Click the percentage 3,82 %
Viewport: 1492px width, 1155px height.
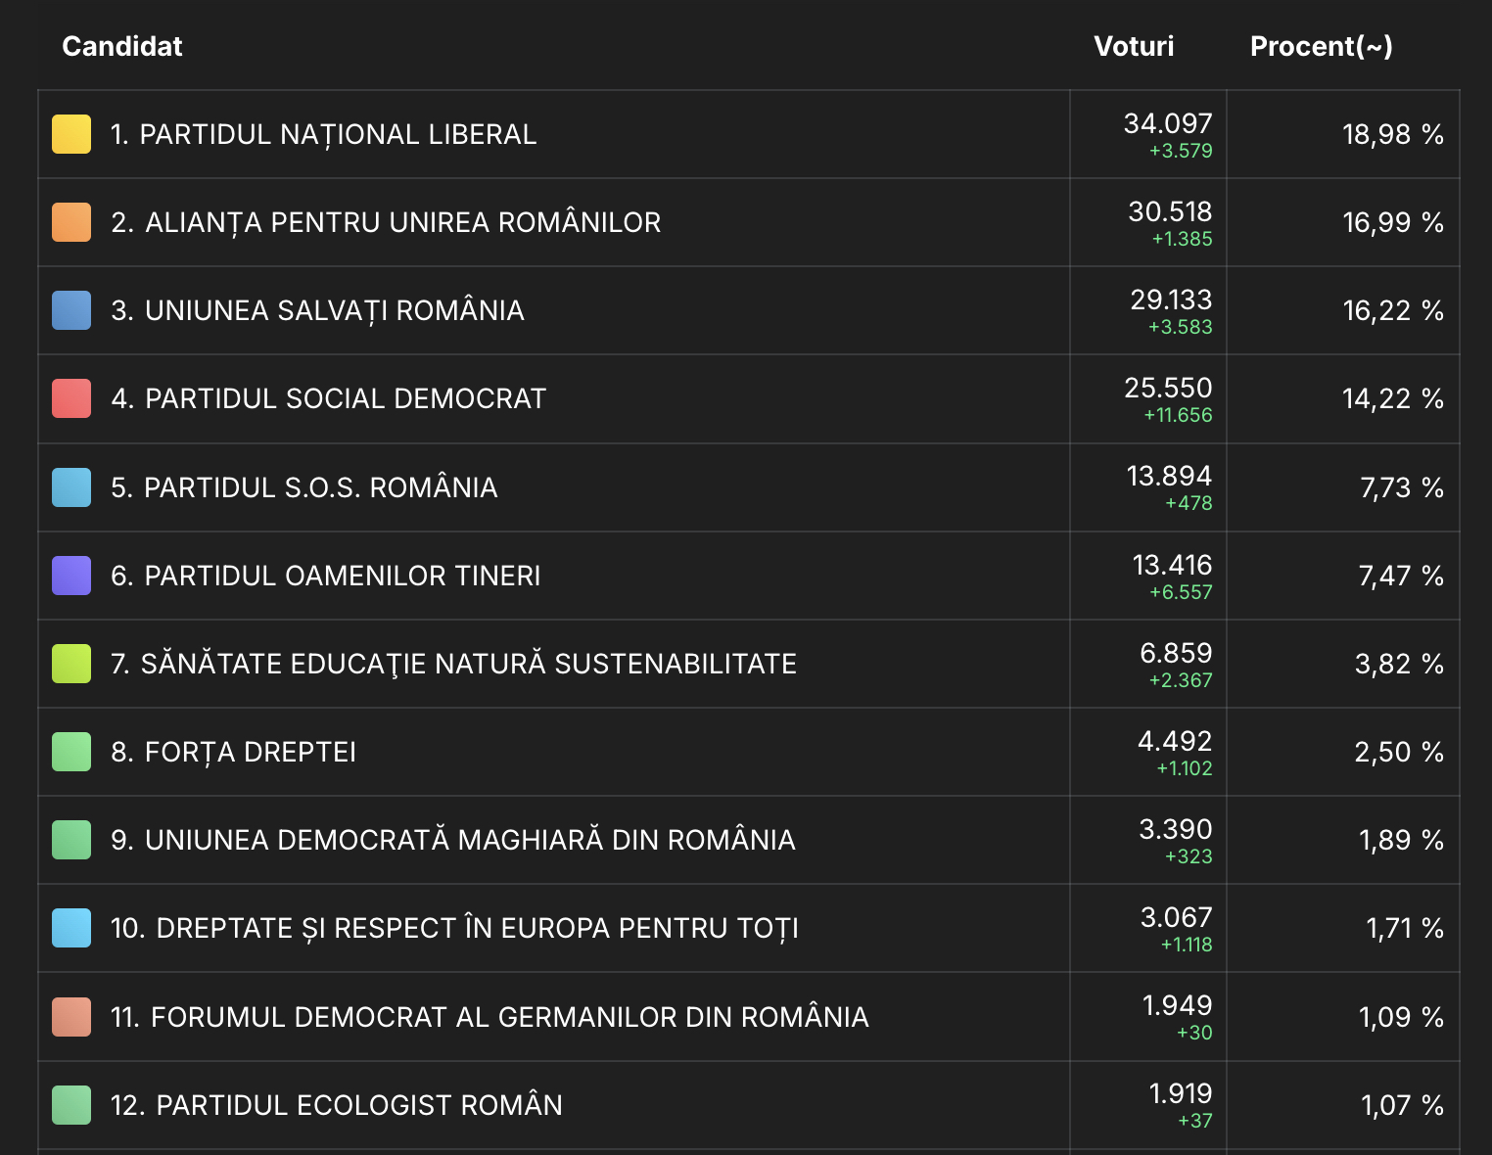click(1400, 665)
